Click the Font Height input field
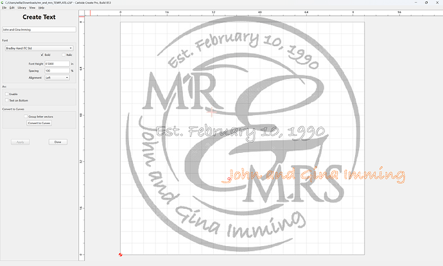The image size is (443, 266). pos(57,64)
